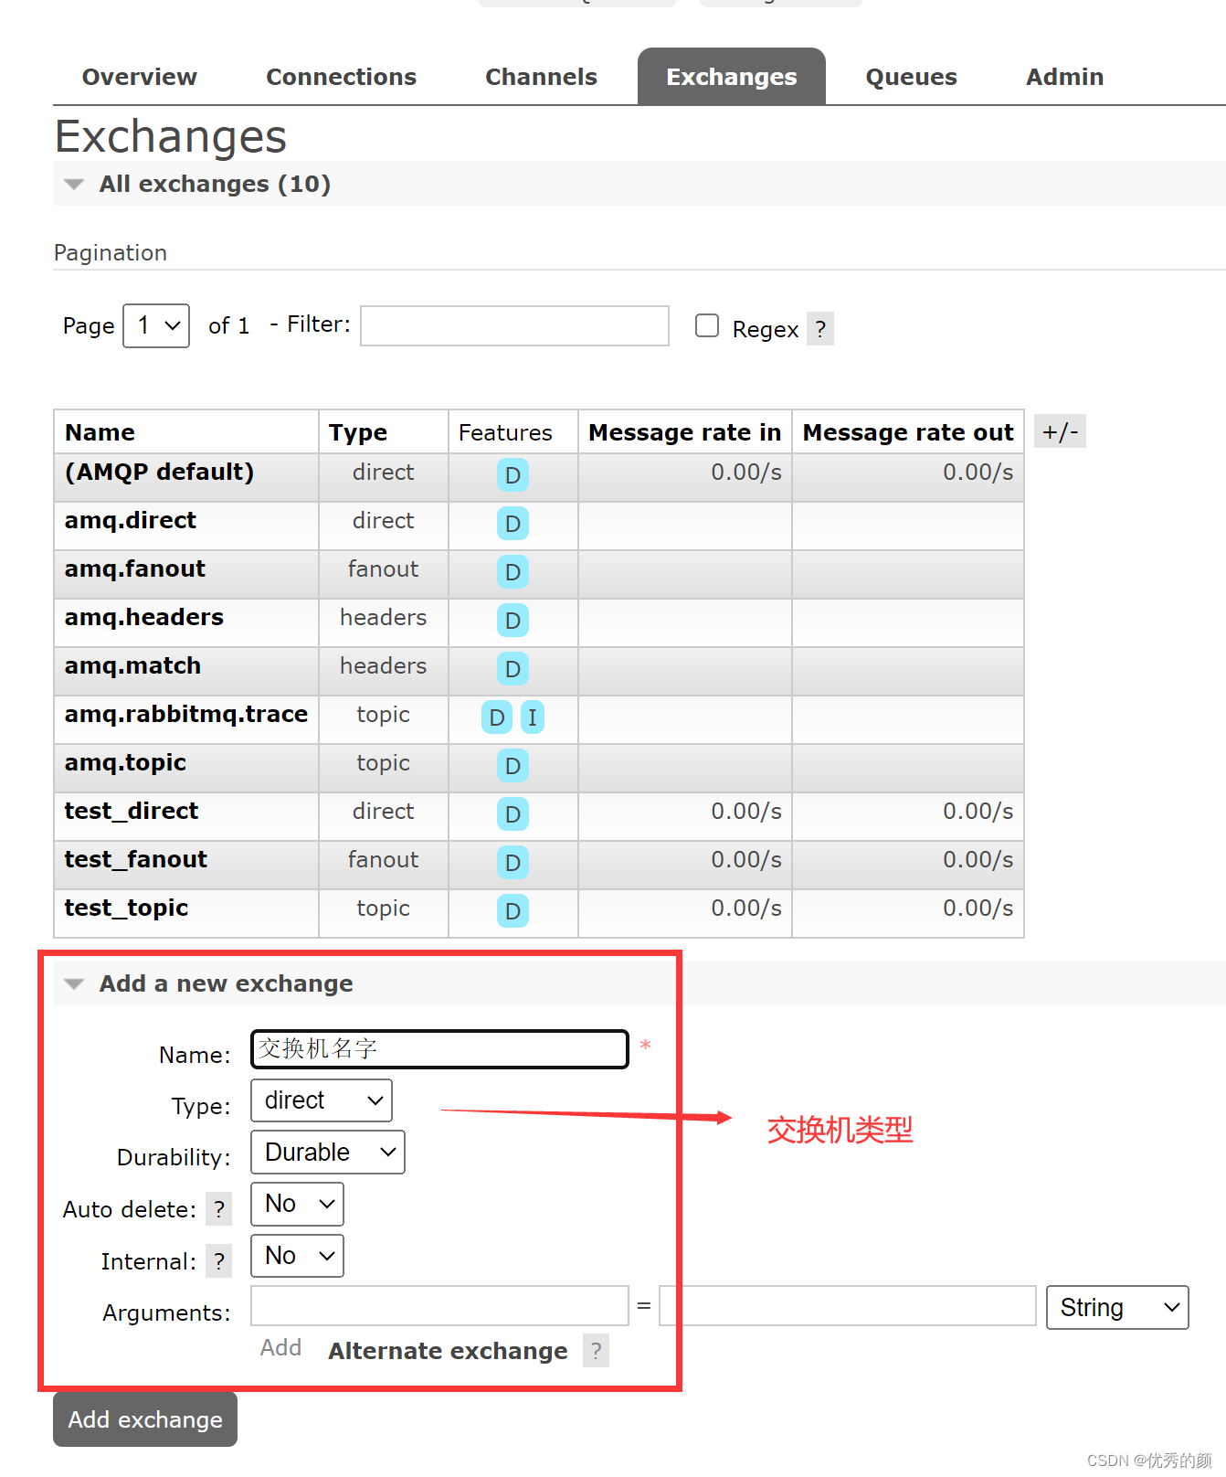
Task: Enable the Regex checkbox
Action: pyautogui.click(x=707, y=325)
